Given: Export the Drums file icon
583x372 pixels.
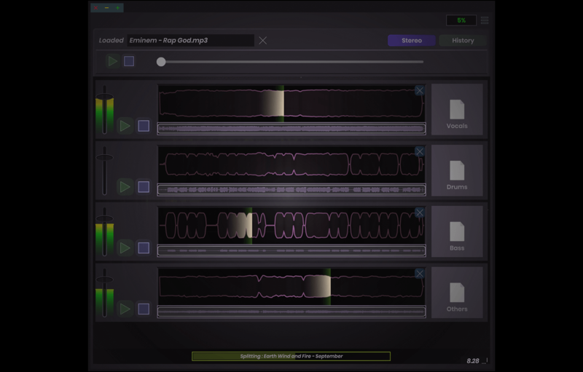Looking at the screenshot, I should [x=457, y=170].
